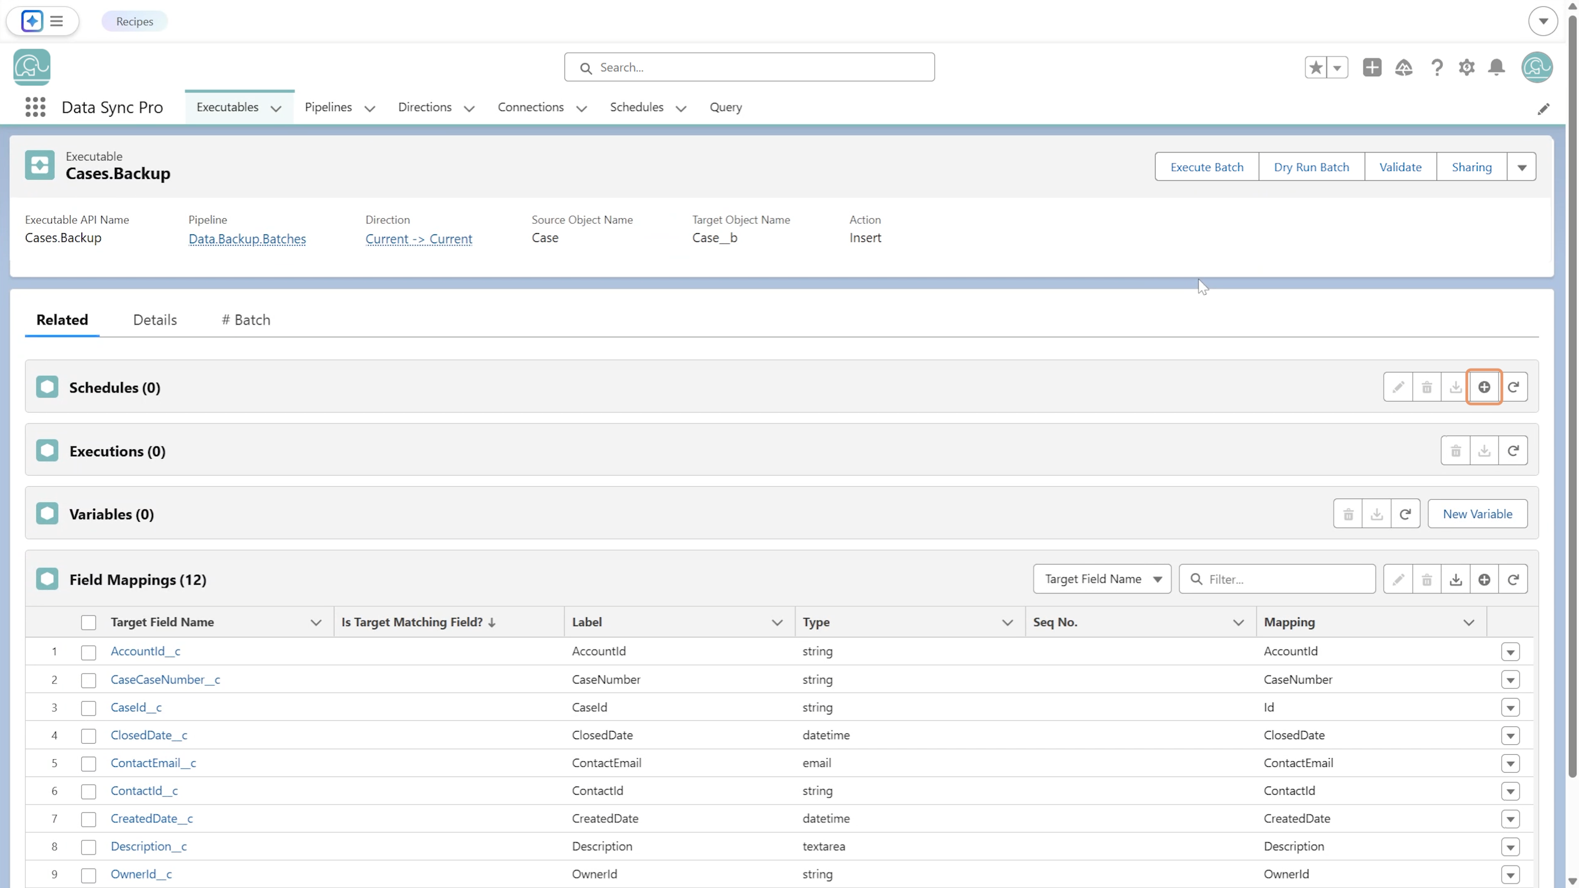Open the Favorites list dropdown arrow
This screenshot has width=1579, height=888.
1337,67
